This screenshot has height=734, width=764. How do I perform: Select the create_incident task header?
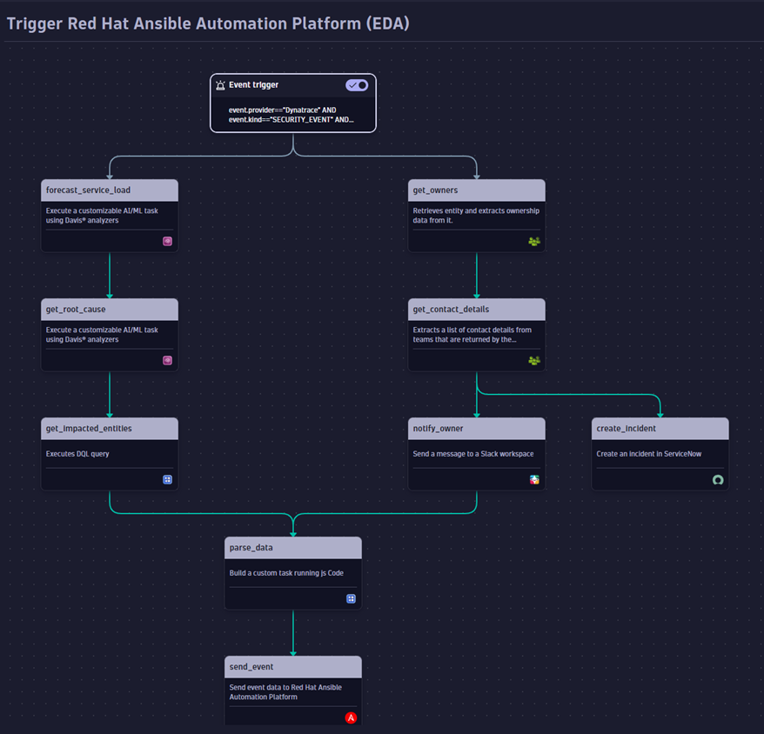click(x=660, y=429)
